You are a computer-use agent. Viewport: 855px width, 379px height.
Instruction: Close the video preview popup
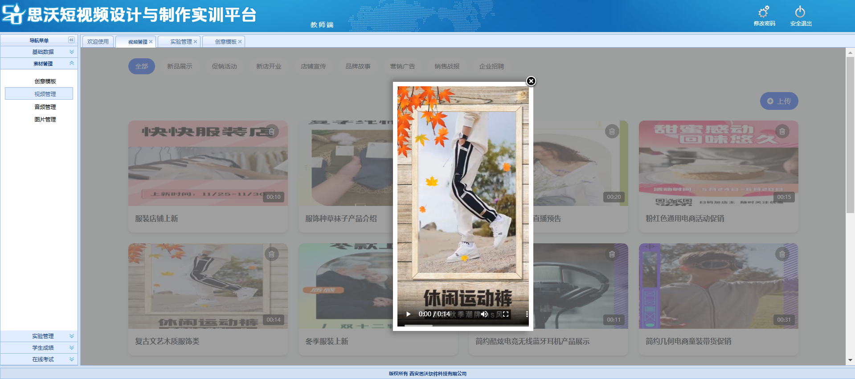coord(531,81)
